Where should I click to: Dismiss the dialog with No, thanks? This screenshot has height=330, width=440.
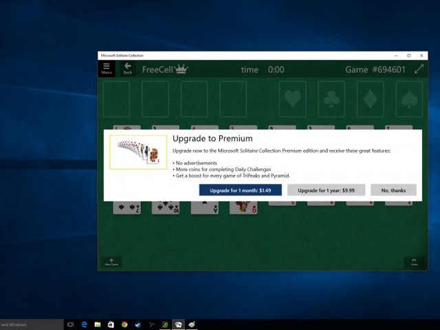point(393,190)
